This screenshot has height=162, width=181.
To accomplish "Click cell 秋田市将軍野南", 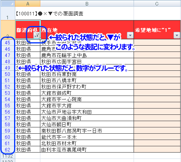I will [87, 74].
